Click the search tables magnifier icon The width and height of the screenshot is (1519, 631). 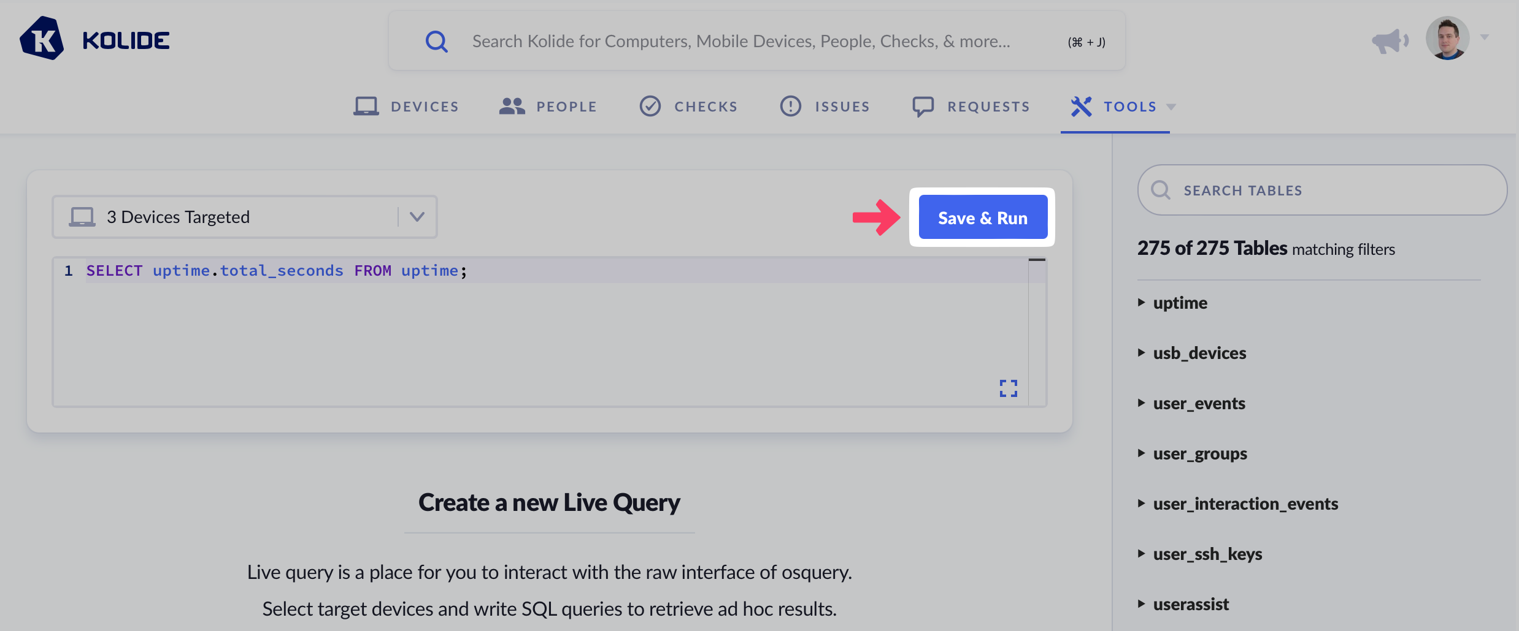coord(1160,190)
